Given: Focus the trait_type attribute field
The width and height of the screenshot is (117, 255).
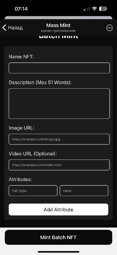Looking at the screenshot, I should point(33,191).
